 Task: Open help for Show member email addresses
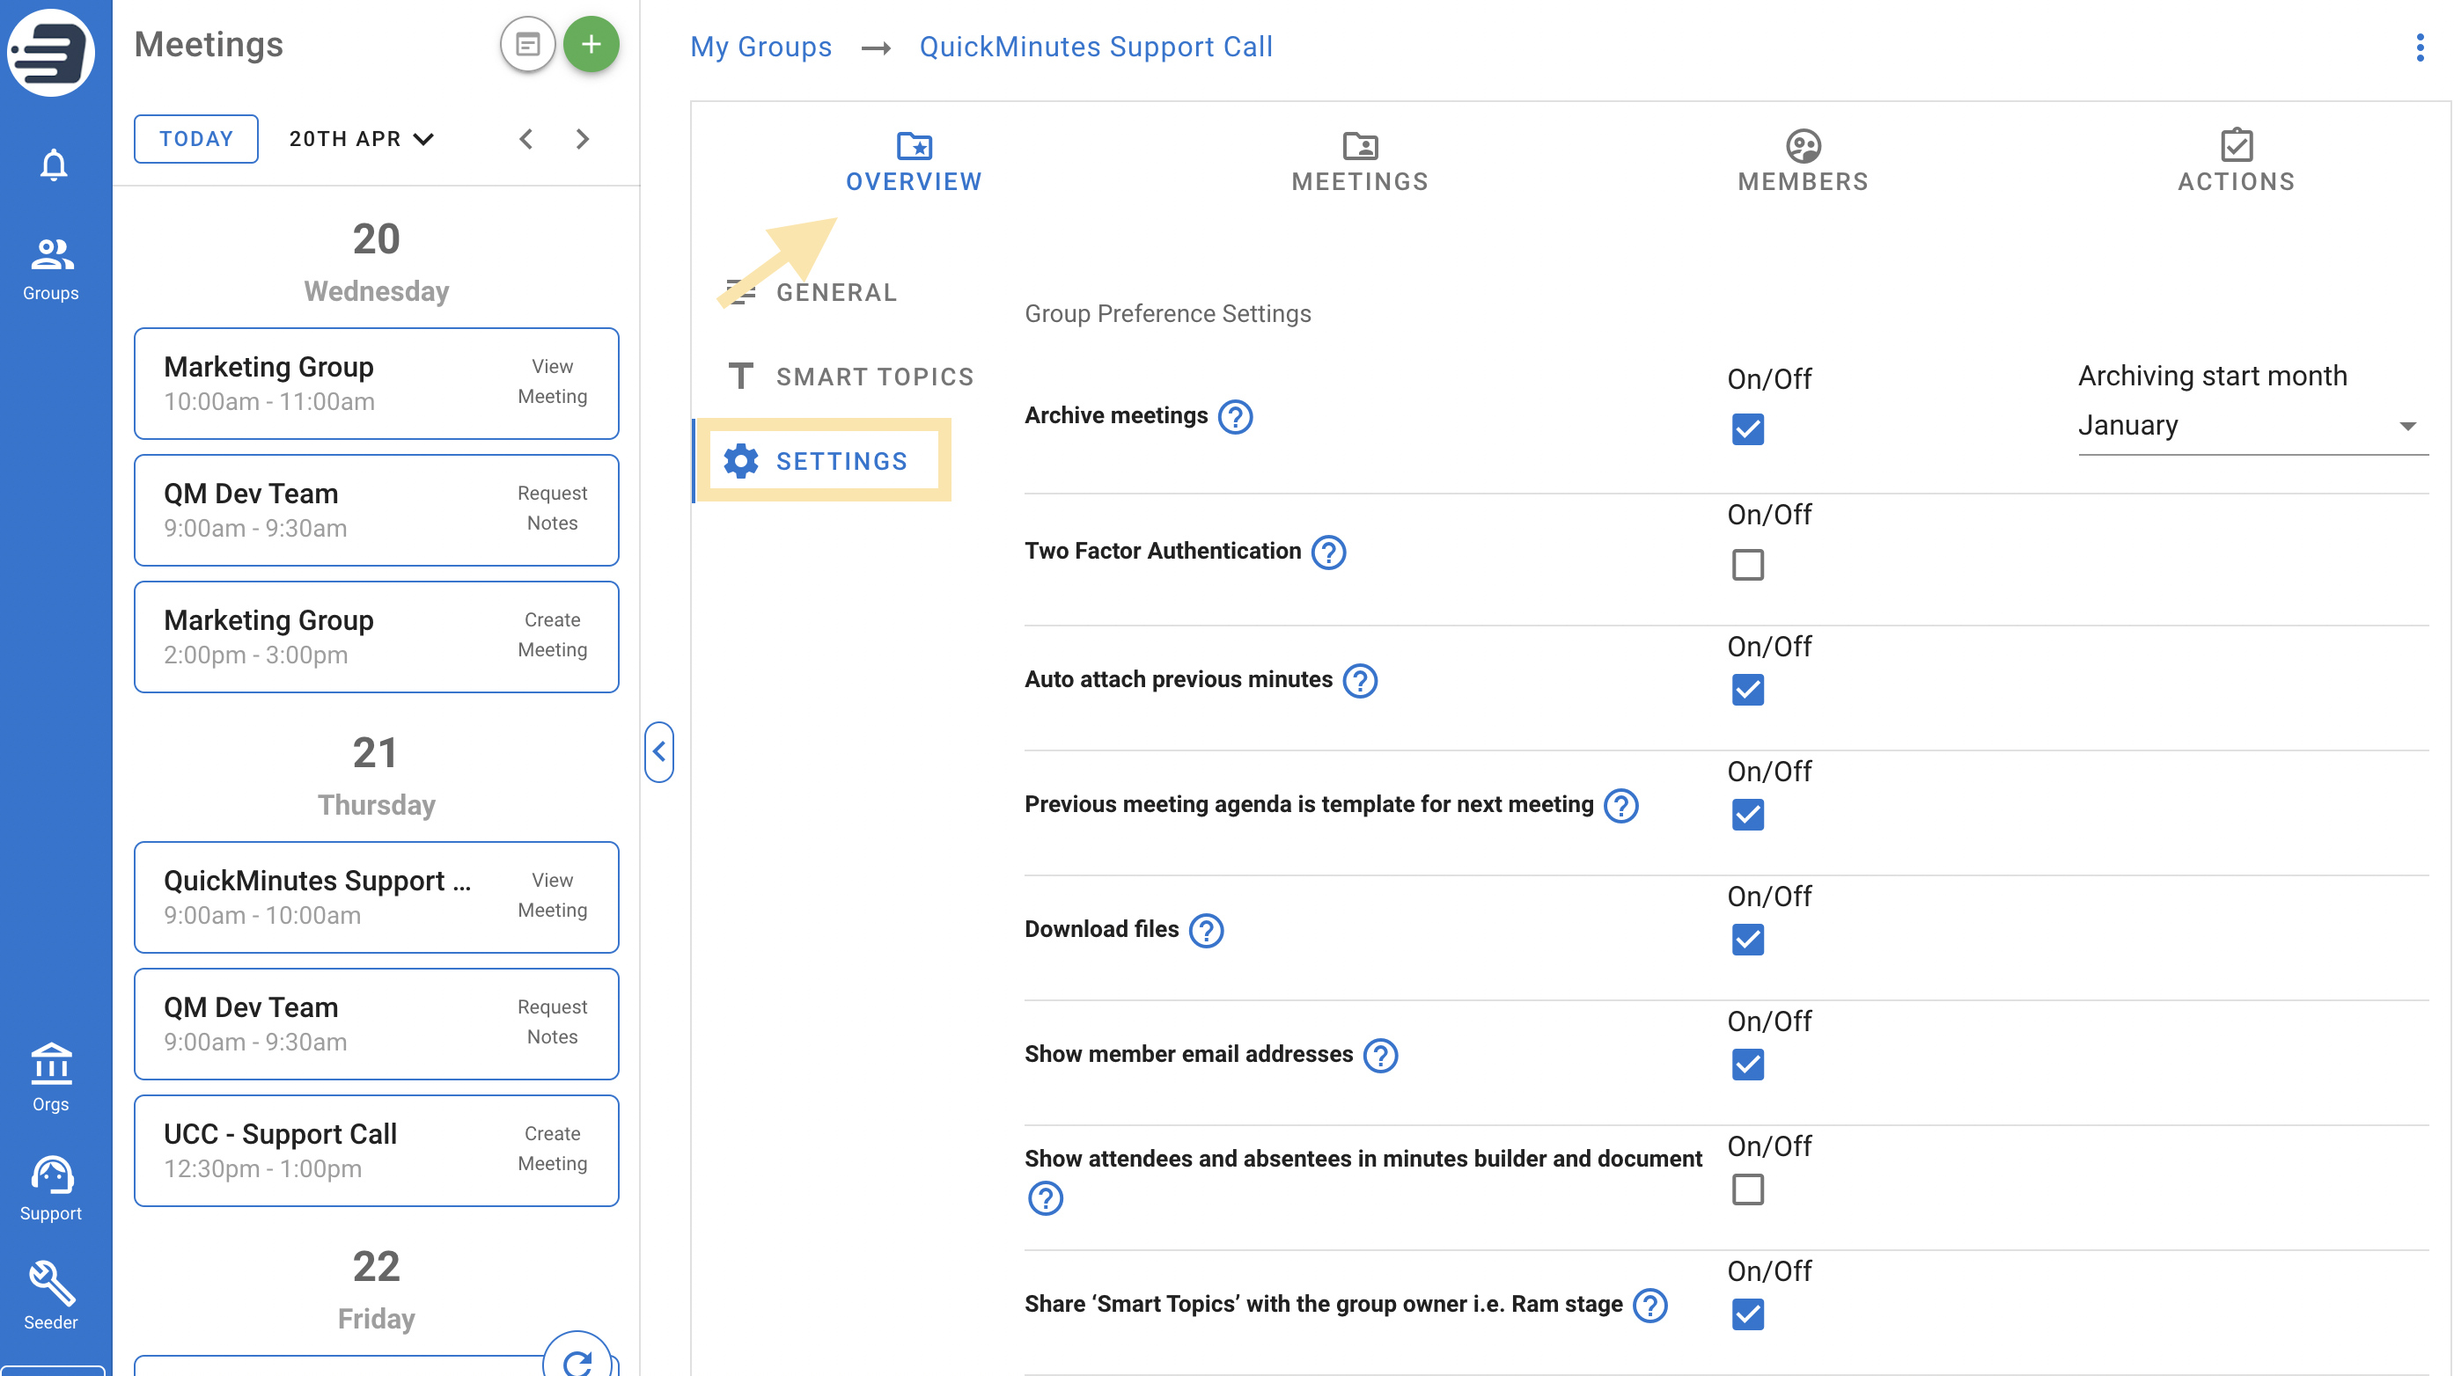click(x=1380, y=1054)
